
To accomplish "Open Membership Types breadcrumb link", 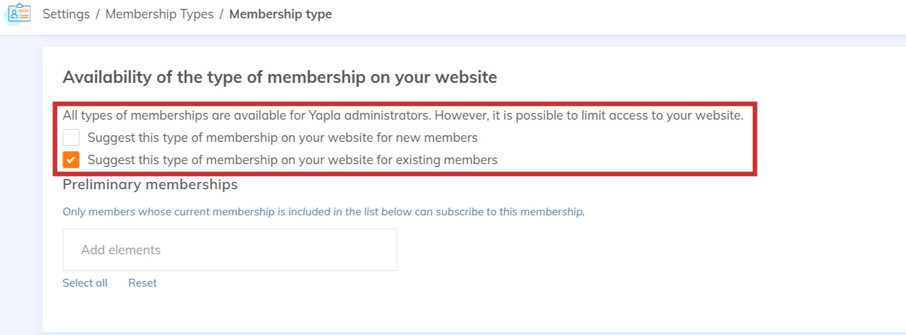I will click(159, 14).
